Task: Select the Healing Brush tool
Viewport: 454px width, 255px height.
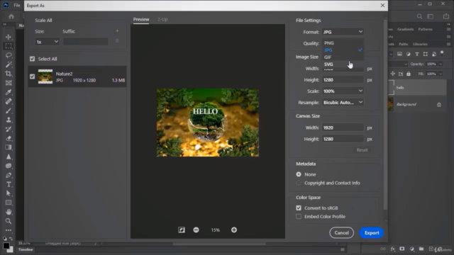Action: click(9, 101)
